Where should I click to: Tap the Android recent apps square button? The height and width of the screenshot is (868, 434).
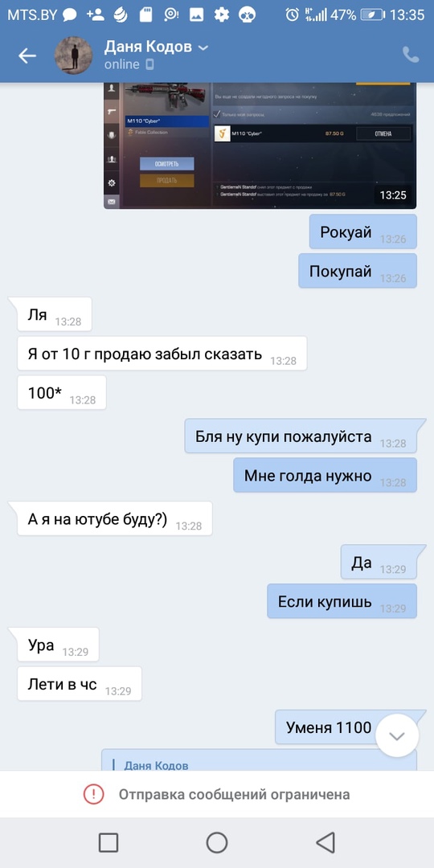pos(108,842)
